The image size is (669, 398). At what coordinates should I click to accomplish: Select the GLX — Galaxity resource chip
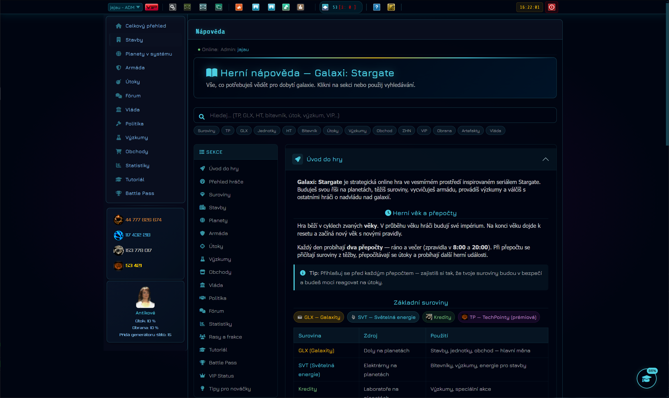(319, 317)
